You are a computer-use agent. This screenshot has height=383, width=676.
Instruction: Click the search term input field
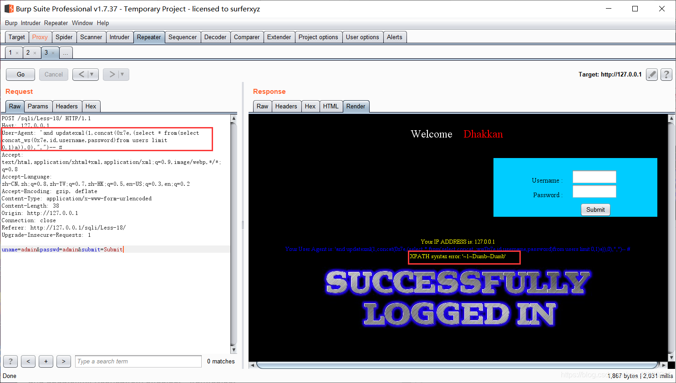pos(138,361)
